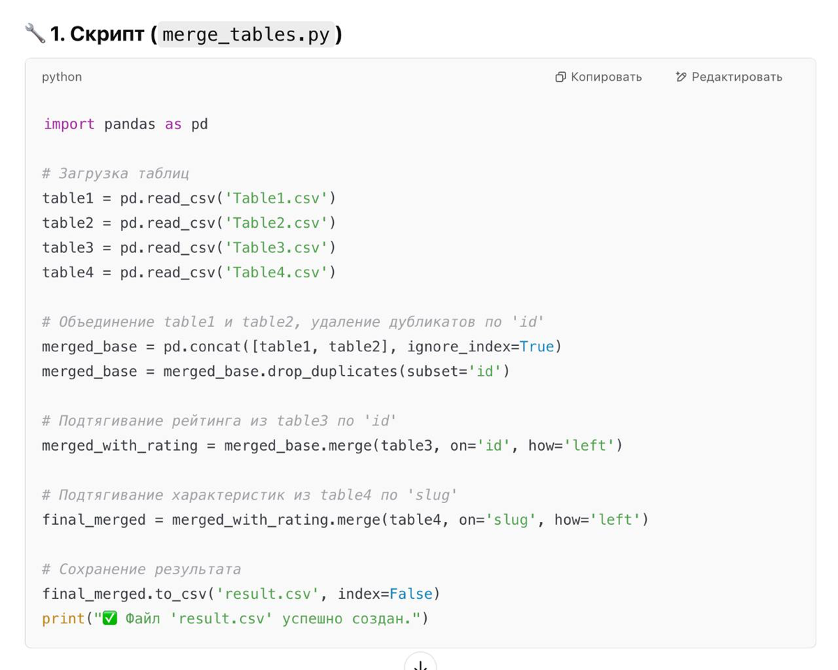Click the merged_with_rating assignment line
Screen dimensions: 838x670
point(332,445)
